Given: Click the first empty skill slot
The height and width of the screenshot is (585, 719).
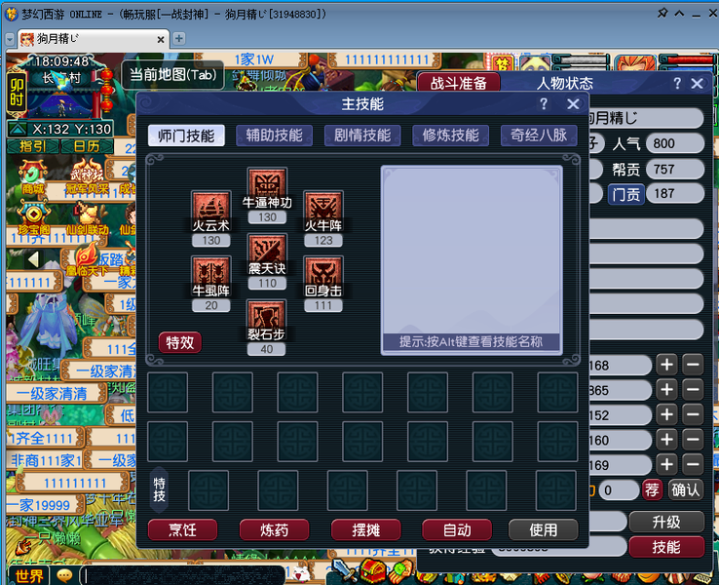Looking at the screenshot, I should 168,392.
